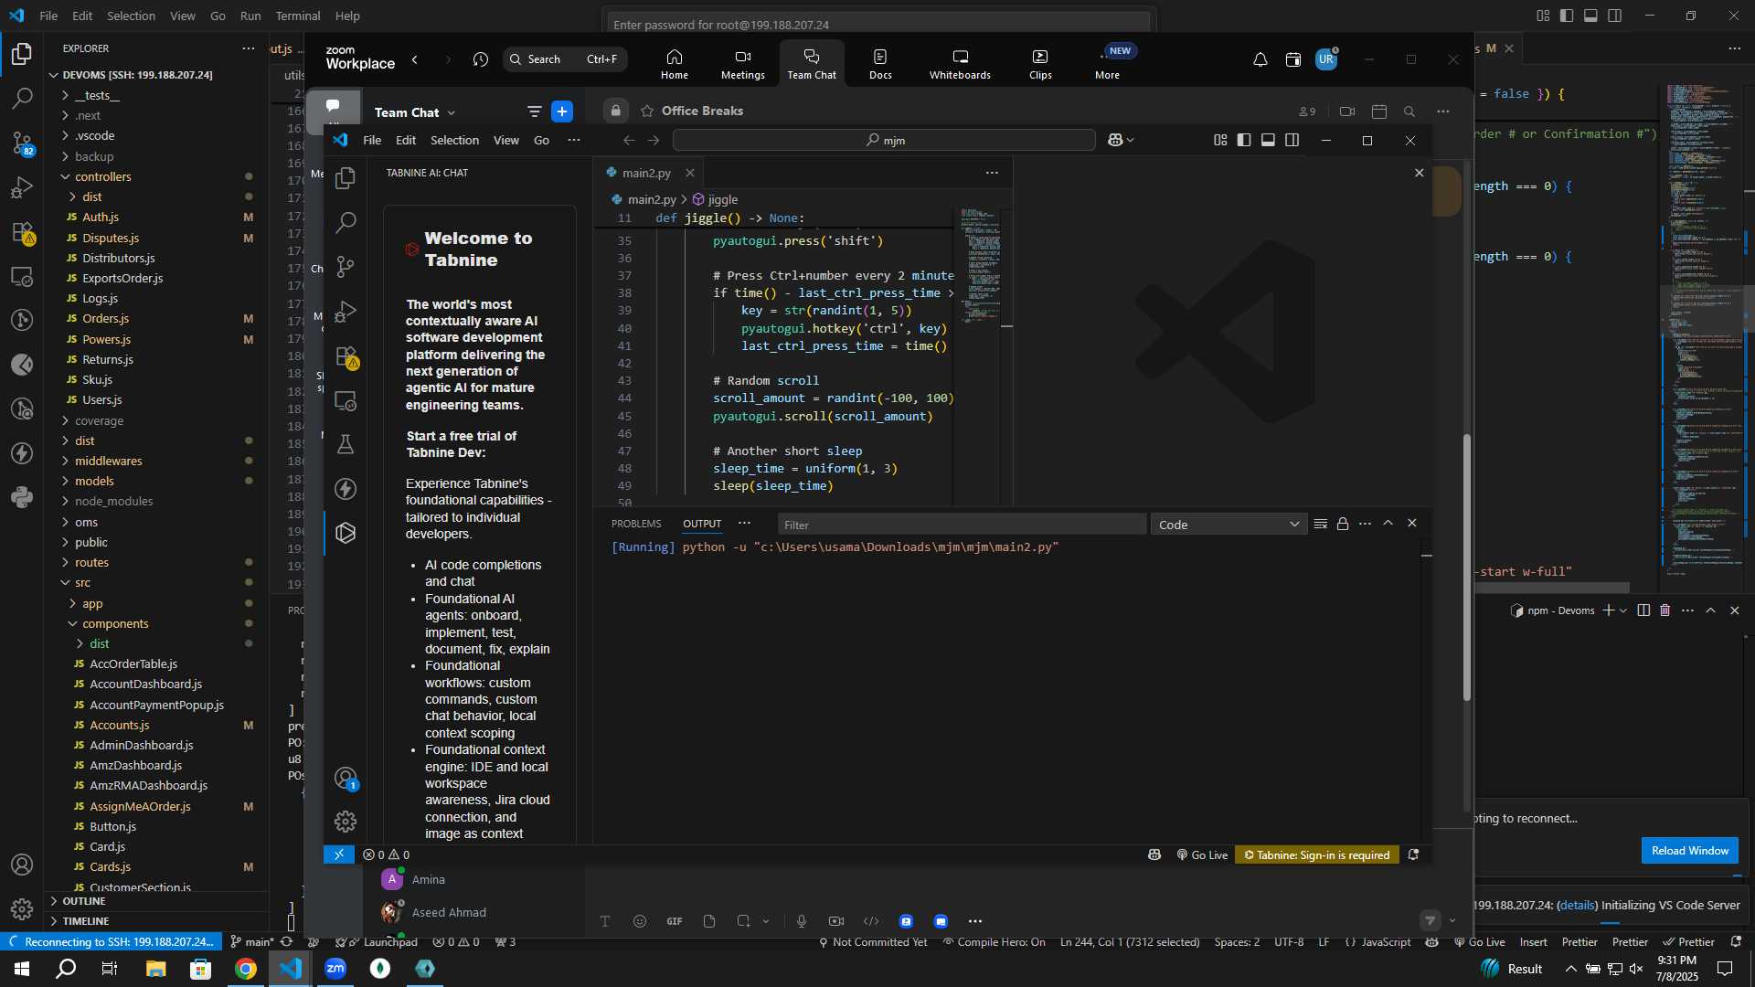Insert GIF in Zoom chat toolbar
Screen dimensions: 1755x987
click(675, 921)
